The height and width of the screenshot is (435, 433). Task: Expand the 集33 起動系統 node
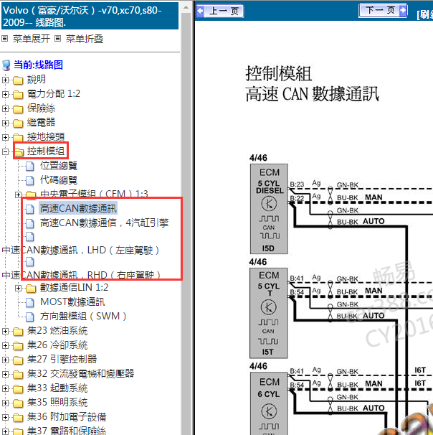click(x=5, y=388)
